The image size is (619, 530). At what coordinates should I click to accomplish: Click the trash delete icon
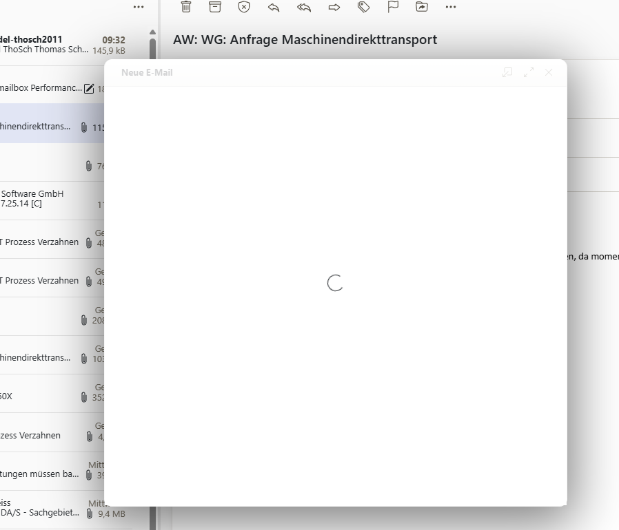pos(186,7)
